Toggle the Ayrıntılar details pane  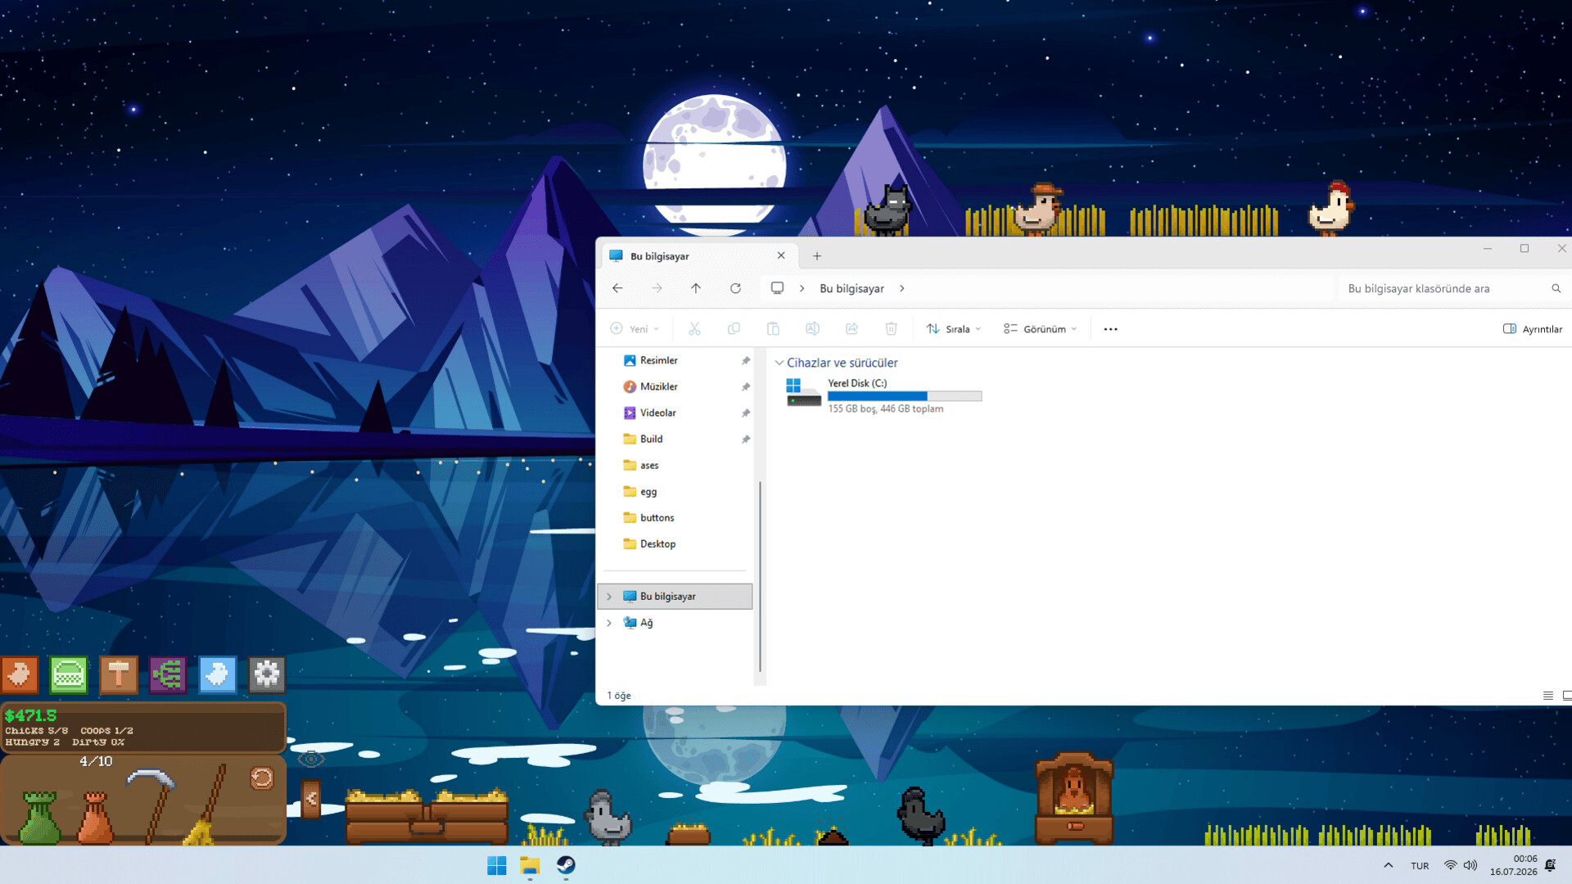click(1533, 329)
